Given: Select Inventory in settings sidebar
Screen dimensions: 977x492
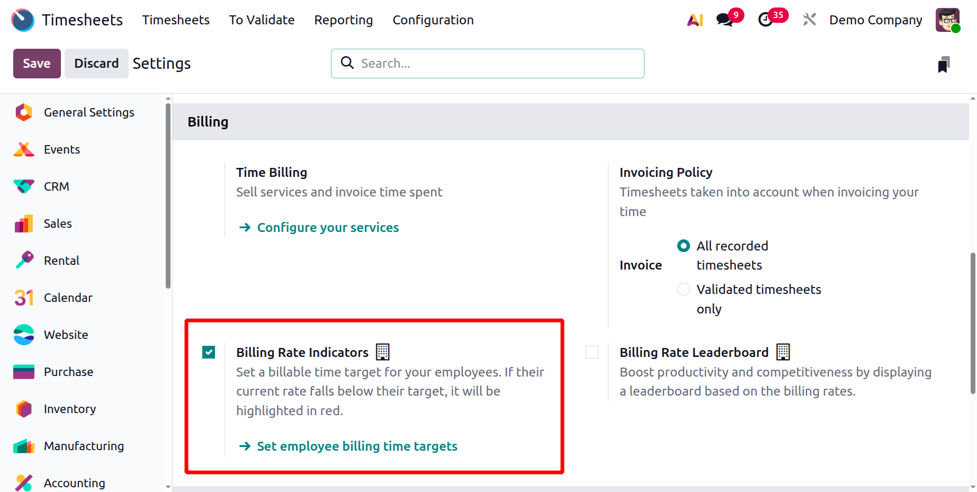Looking at the screenshot, I should [x=69, y=409].
